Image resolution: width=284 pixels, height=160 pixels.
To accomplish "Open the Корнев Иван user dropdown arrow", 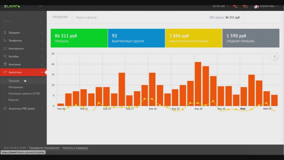I will point(277,6).
